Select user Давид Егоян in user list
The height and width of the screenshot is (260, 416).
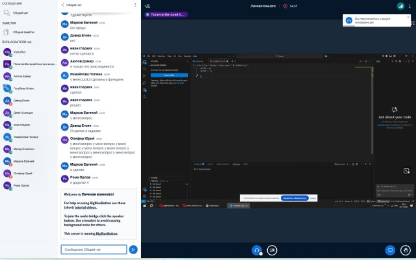click(29, 101)
